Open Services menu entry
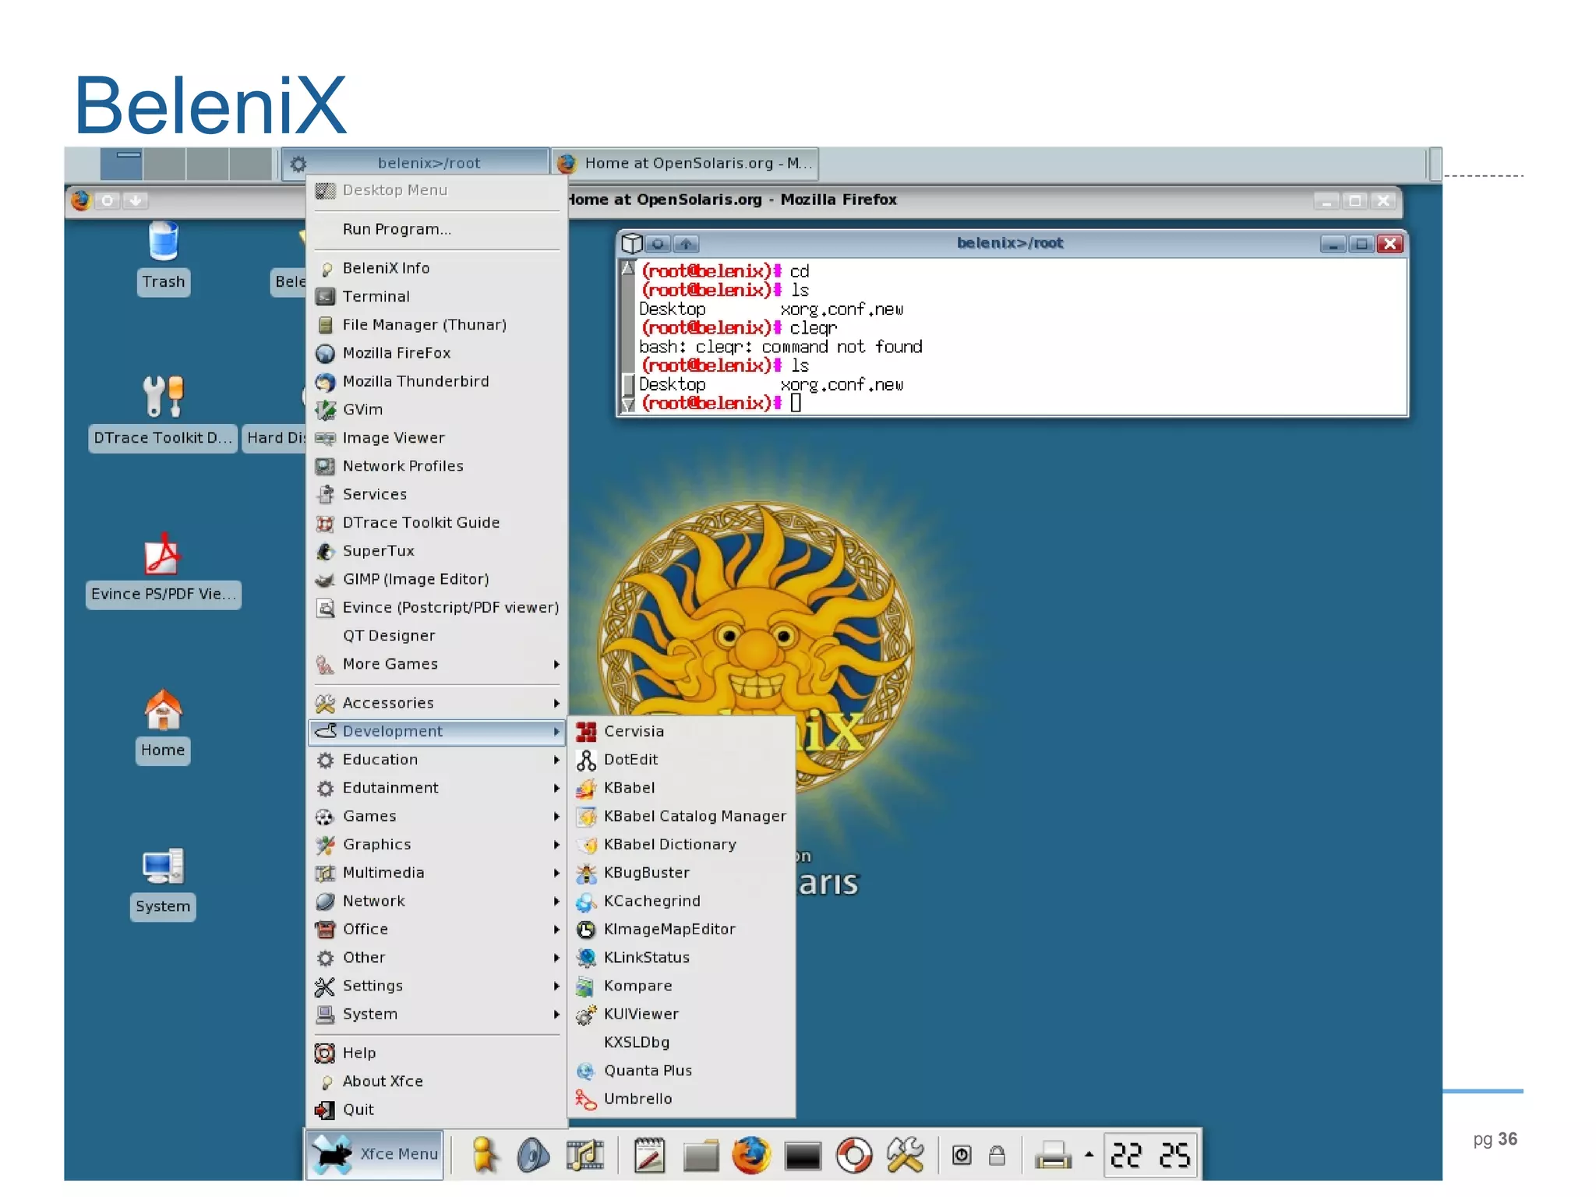This screenshot has width=1596, height=1197. (436, 494)
